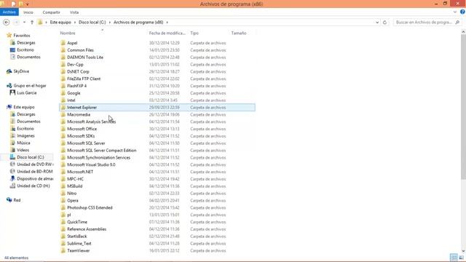Viewport: 466px width, 262px height.
Task: Select DAEMON Tools Lite folder icon
Action: tap(63, 57)
